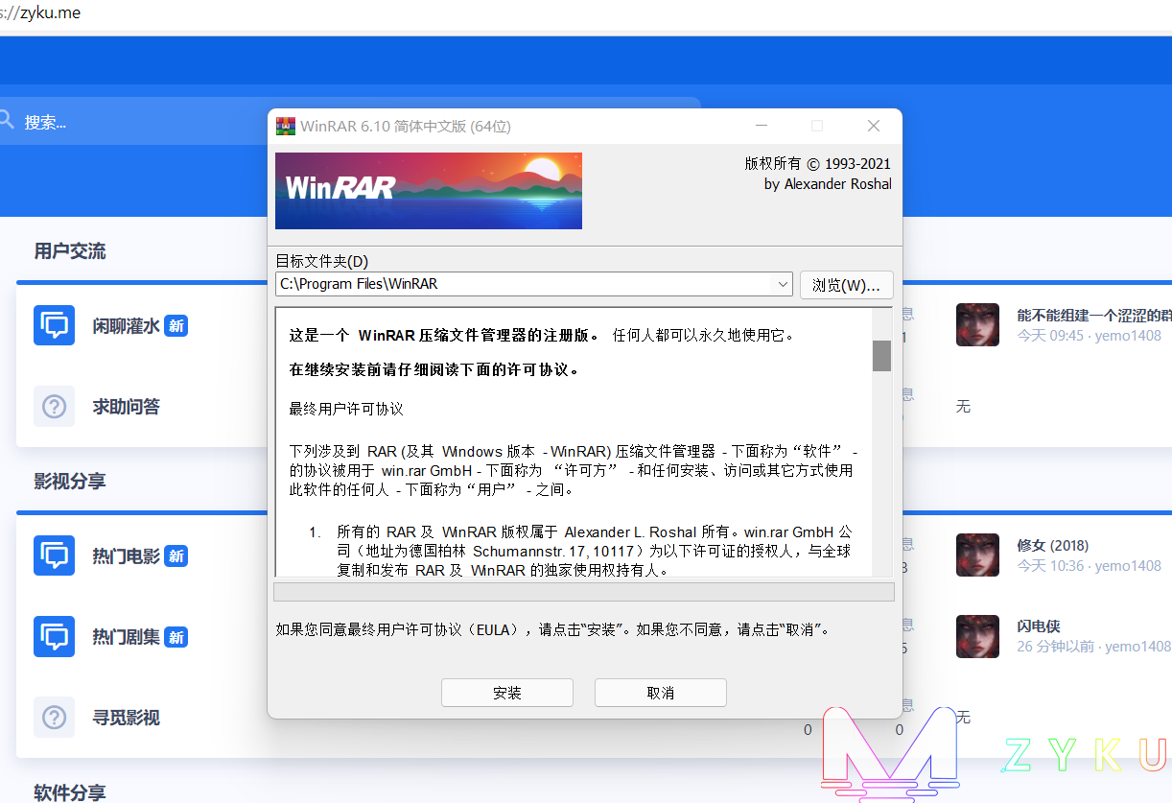The image size is (1172, 803).
Task: Click the 目标文件夹(D) label
Action: pos(321,261)
